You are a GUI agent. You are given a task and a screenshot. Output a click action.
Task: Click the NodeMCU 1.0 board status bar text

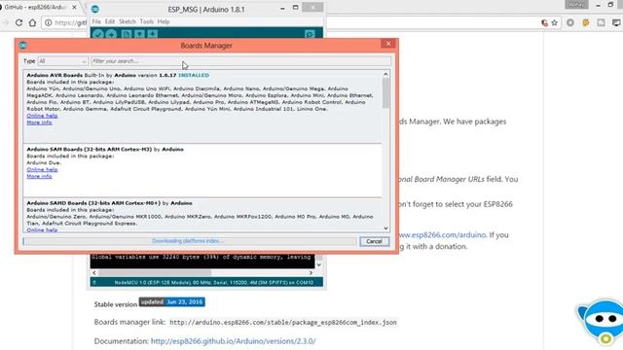tap(214, 283)
